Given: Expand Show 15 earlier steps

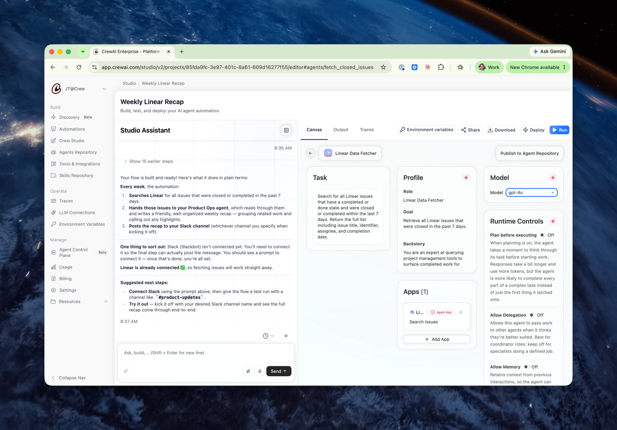Looking at the screenshot, I should point(149,161).
